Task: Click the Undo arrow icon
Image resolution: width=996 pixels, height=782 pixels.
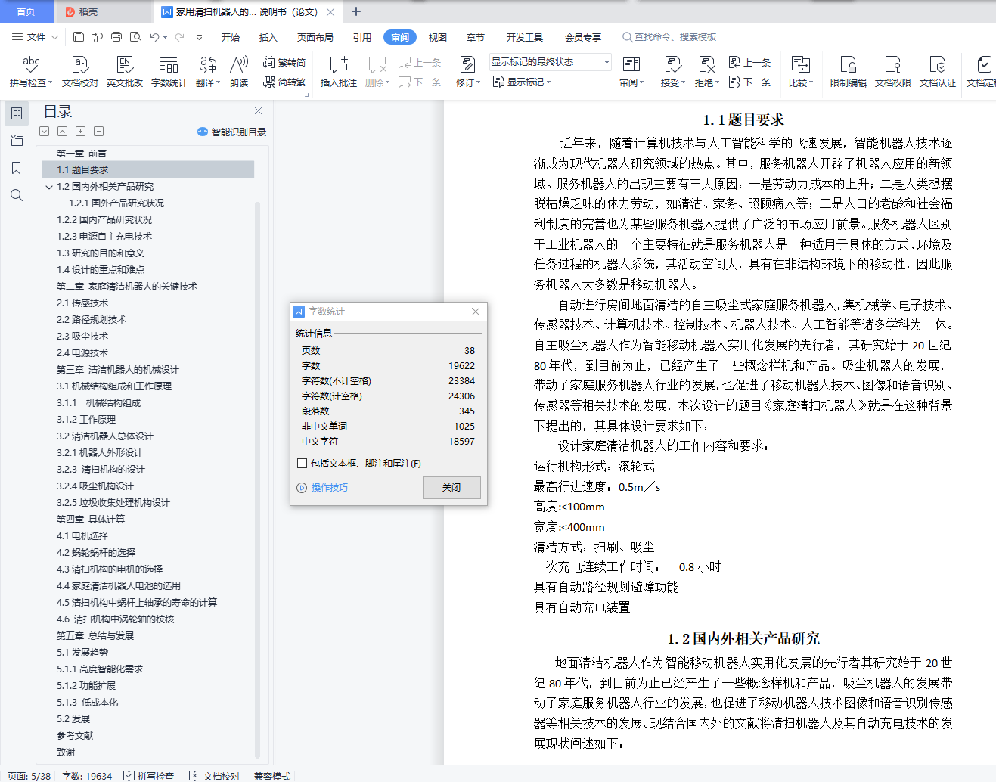Action: tap(154, 36)
